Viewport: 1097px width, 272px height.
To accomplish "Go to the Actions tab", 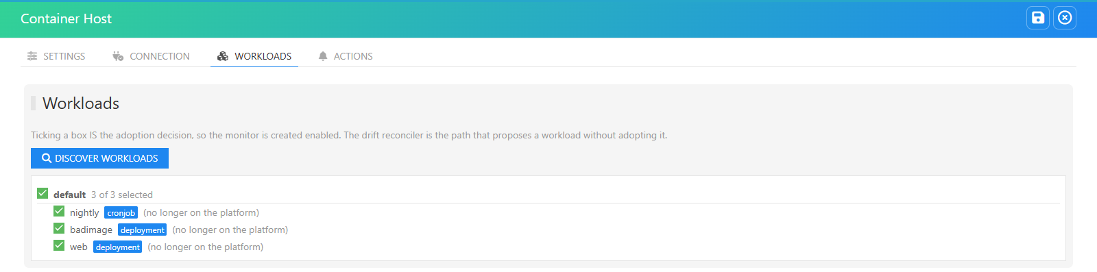I will (x=346, y=56).
